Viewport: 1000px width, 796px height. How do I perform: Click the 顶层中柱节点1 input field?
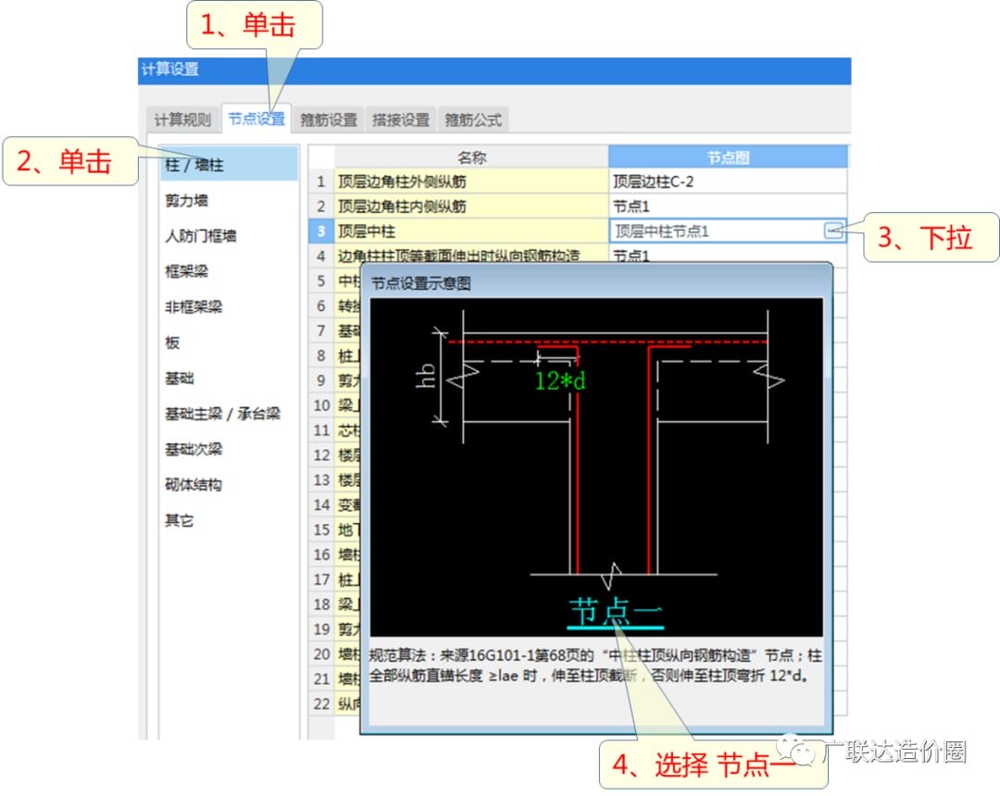pyautogui.click(x=715, y=231)
